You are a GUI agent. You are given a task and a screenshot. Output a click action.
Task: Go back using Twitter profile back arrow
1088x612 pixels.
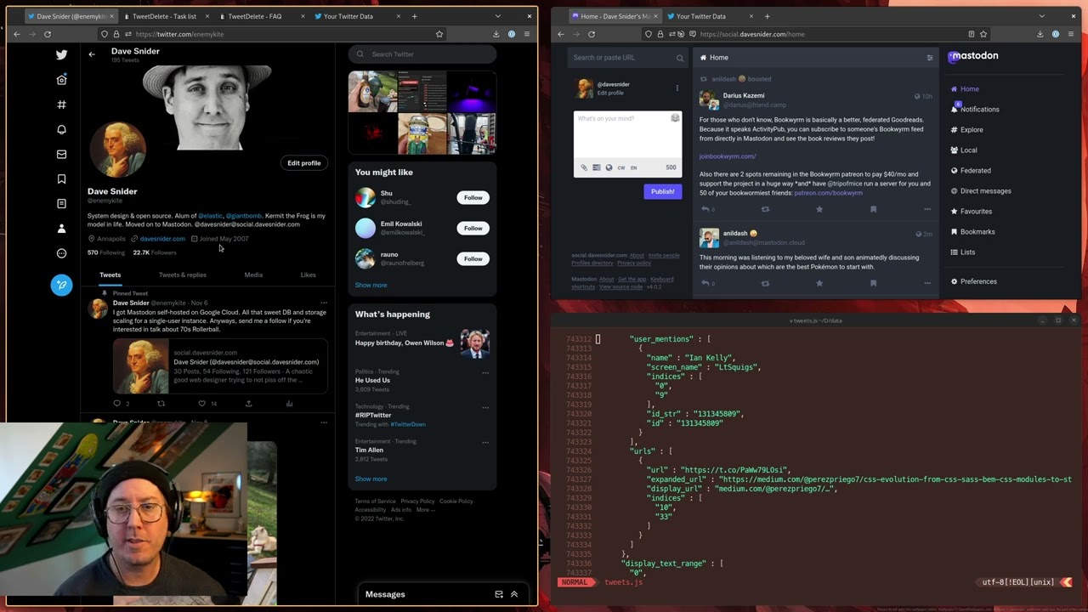92,54
